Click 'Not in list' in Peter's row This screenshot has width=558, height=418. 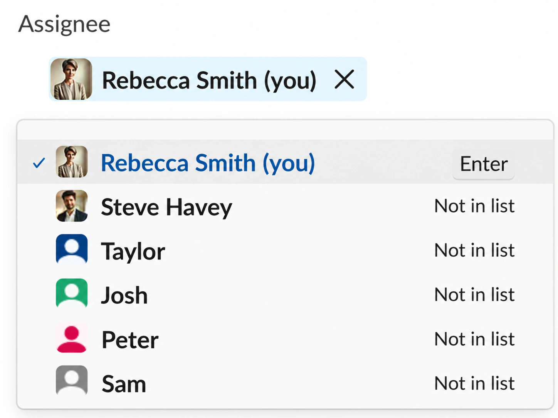[474, 339]
